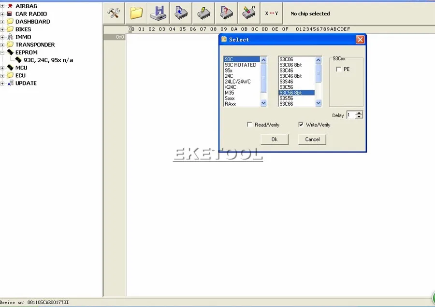Click chip family list scroll-down arrow
This screenshot has height=307, width=435.
click(x=263, y=103)
